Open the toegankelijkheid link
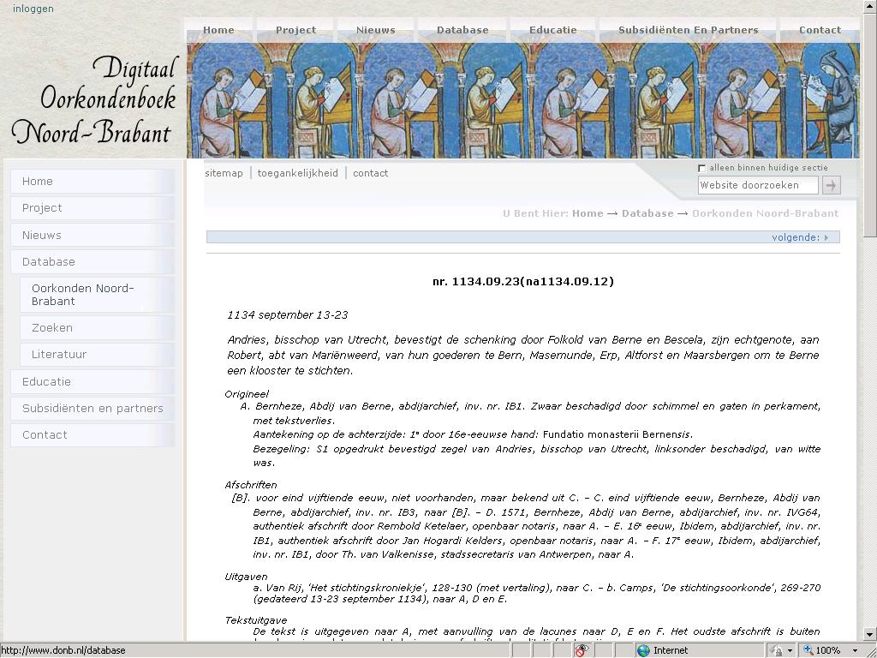Viewport: 877px width, 658px height. click(x=297, y=173)
